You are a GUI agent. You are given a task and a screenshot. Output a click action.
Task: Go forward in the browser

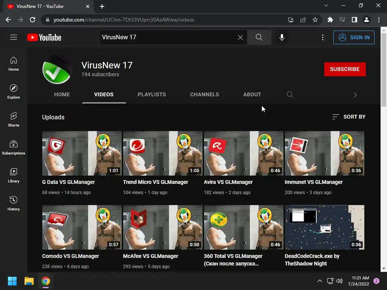(20, 20)
